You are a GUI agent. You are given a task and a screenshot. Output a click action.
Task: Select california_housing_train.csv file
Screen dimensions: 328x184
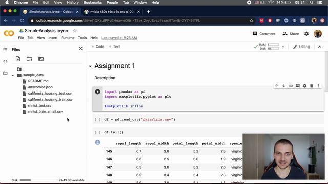(x=50, y=99)
